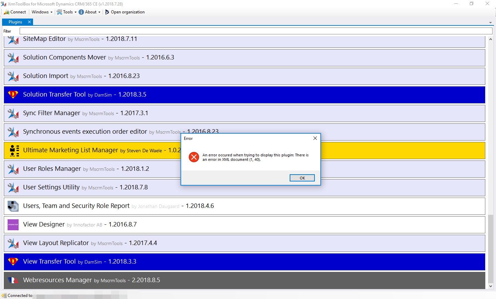Open the Connect menu
Viewport: 496px width, 299px height.
click(x=15, y=12)
